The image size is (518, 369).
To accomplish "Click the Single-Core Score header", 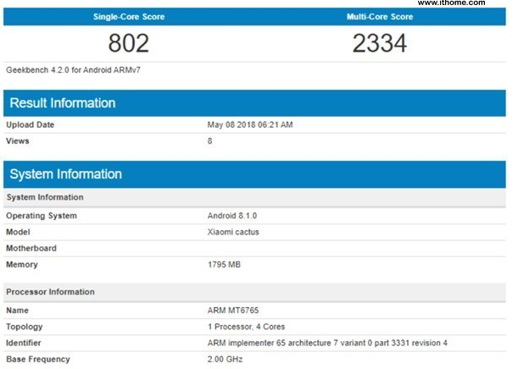I will click(129, 17).
